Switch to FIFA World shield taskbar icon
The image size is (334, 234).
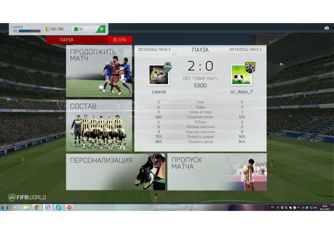click(x=48, y=207)
